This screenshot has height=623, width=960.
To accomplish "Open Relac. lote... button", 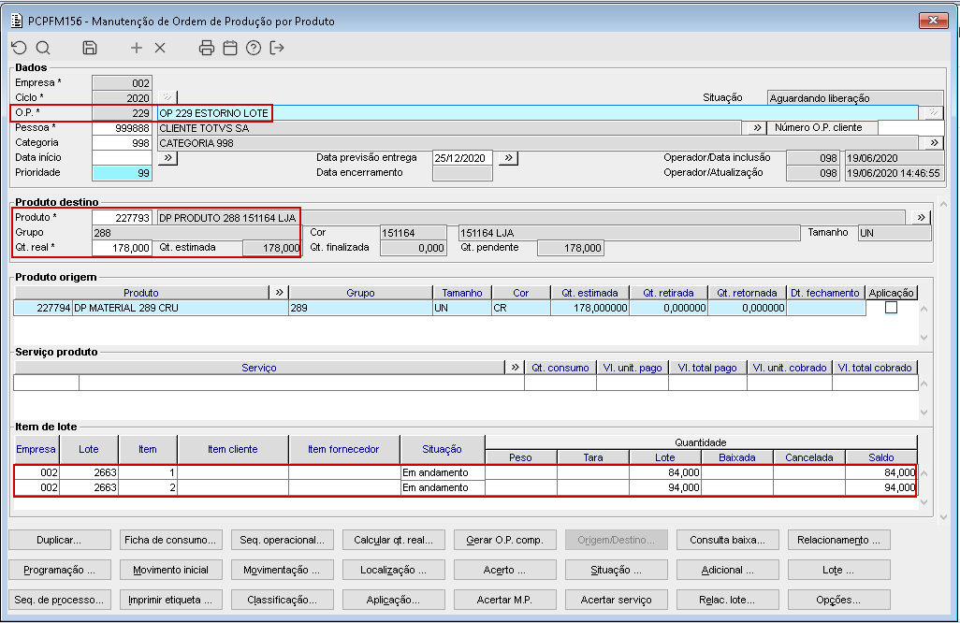I will pos(727,600).
